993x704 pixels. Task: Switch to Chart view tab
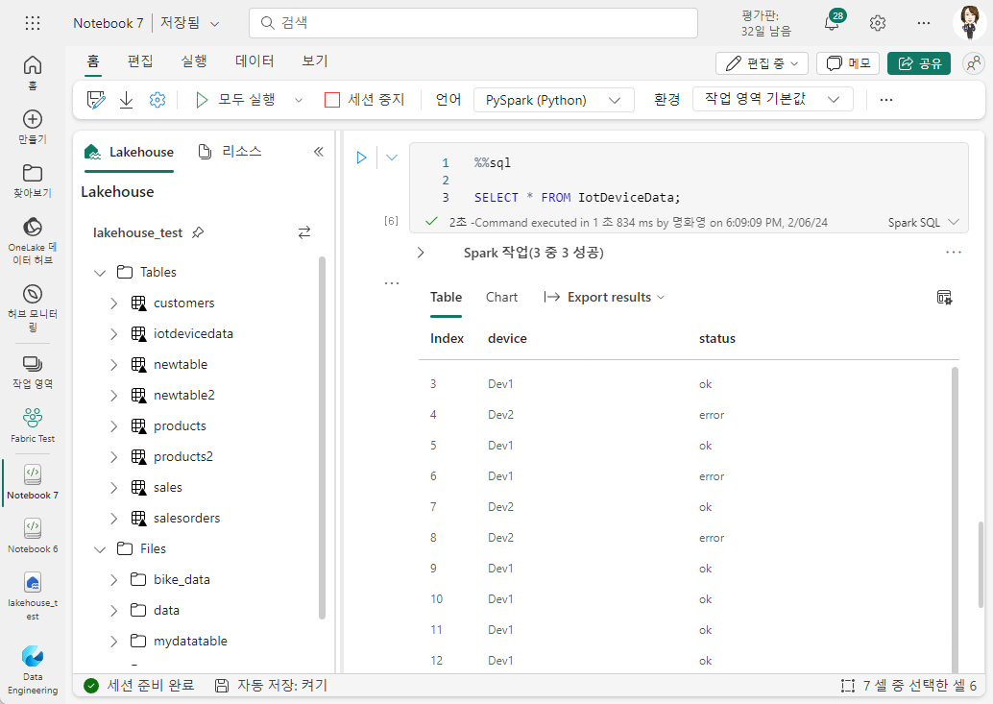click(x=501, y=297)
